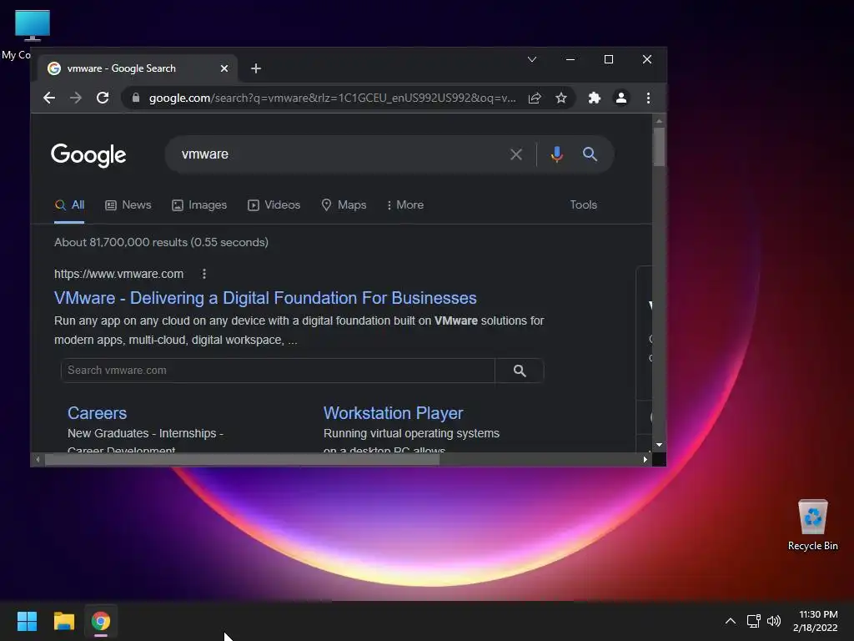Minimize the Chrome window
This screenshot has height=641, width=854.
click(570, 59)
